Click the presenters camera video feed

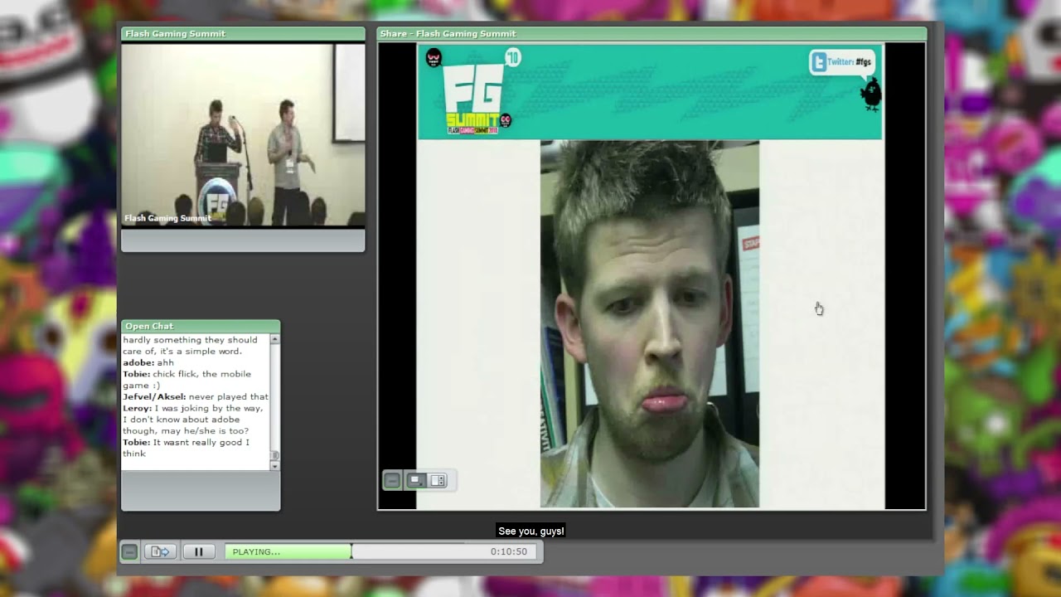click(x=243, y=134)
